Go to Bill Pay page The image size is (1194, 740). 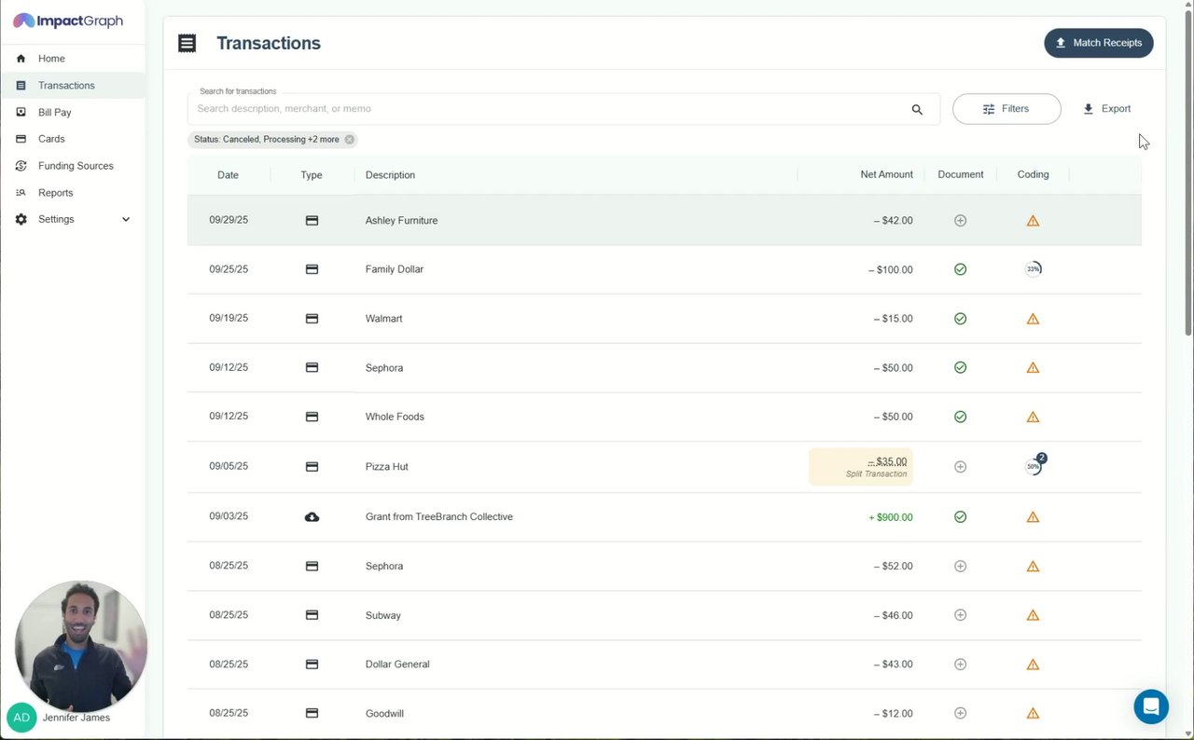55,113
